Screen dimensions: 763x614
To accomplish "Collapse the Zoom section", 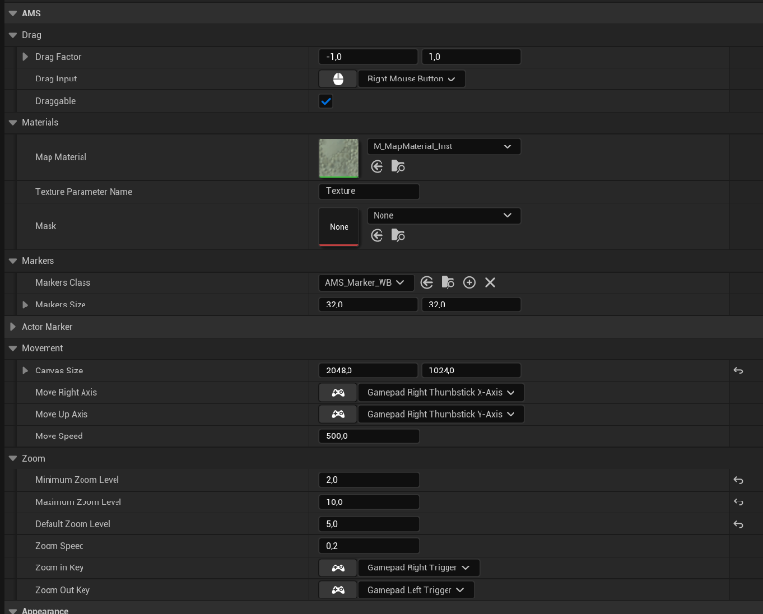I will pos(13,459).
